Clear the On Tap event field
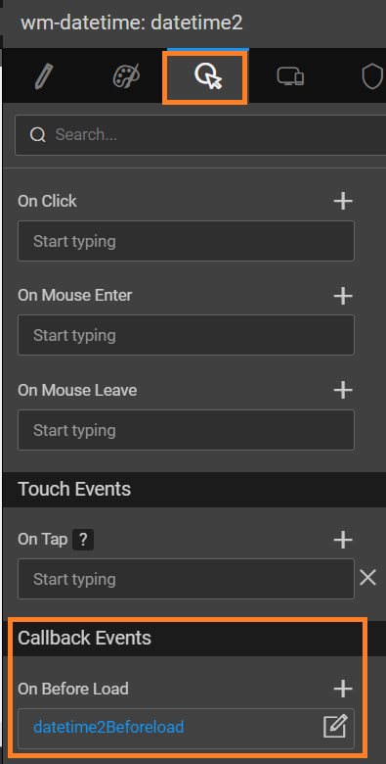Screen dimensions: 386x764 [368, 578]
